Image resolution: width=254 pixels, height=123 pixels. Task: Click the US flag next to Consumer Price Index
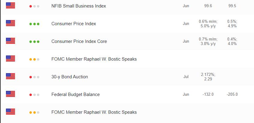[11, 23]
